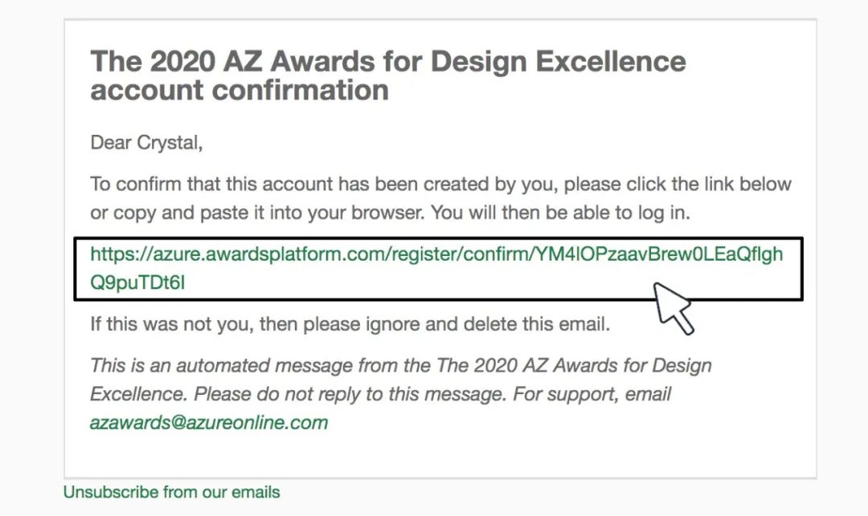This screenshot has width=868, height=516.
Task: Click the 'Design Excellence' words in the heading
Action: click(558, 61)
